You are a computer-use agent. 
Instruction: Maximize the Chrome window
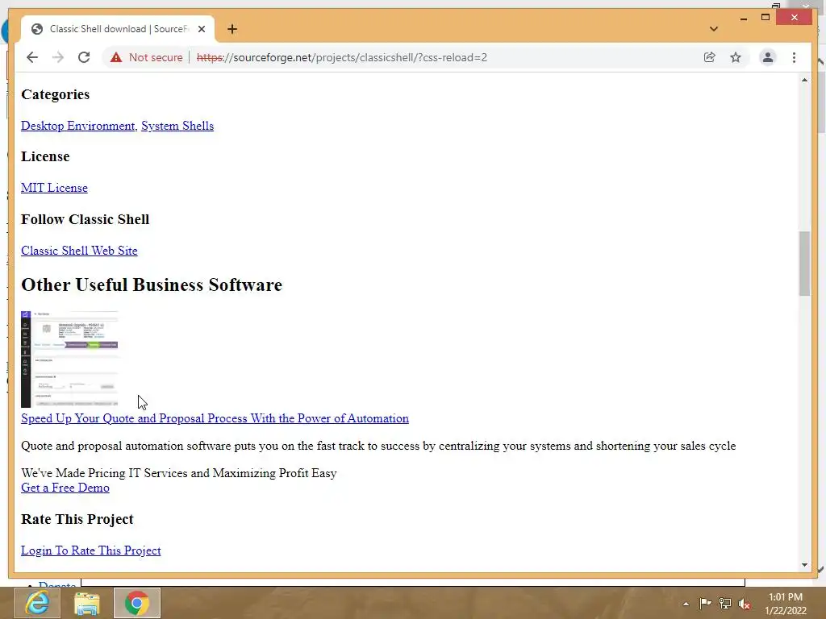766,18
